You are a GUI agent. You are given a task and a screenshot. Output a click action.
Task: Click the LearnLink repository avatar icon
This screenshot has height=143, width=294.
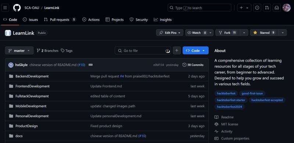[8, 33]
